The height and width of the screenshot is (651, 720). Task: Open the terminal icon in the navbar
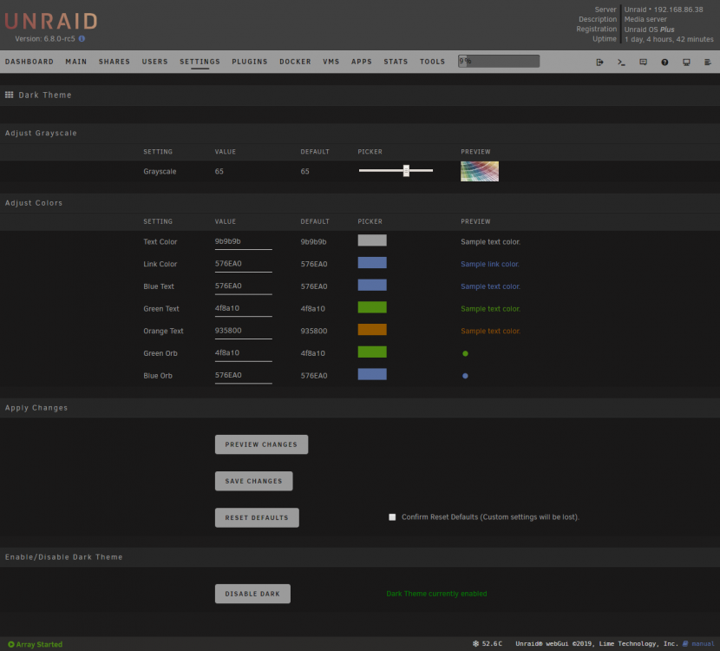pyautogui.click(x=621, y=62)
